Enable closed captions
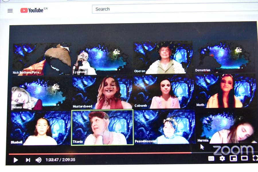Screen dimensions: 258x172 [211, 158]
